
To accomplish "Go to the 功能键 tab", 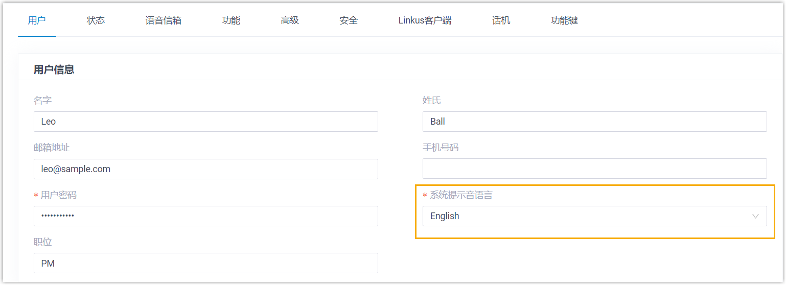I will tap(564, 20).
